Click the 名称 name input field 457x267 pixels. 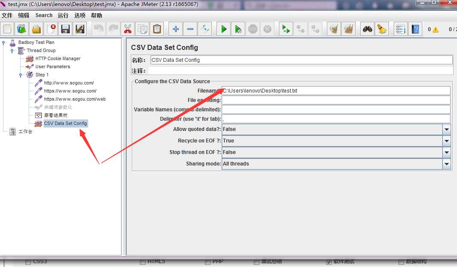(x=301, y=60)
